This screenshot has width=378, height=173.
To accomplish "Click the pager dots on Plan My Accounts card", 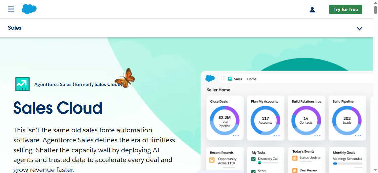I will click(277, 136).
